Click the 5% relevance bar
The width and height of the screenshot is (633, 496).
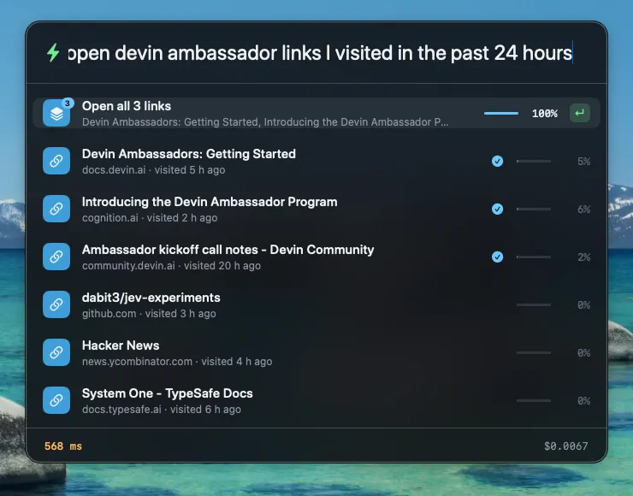click(534, 161)
